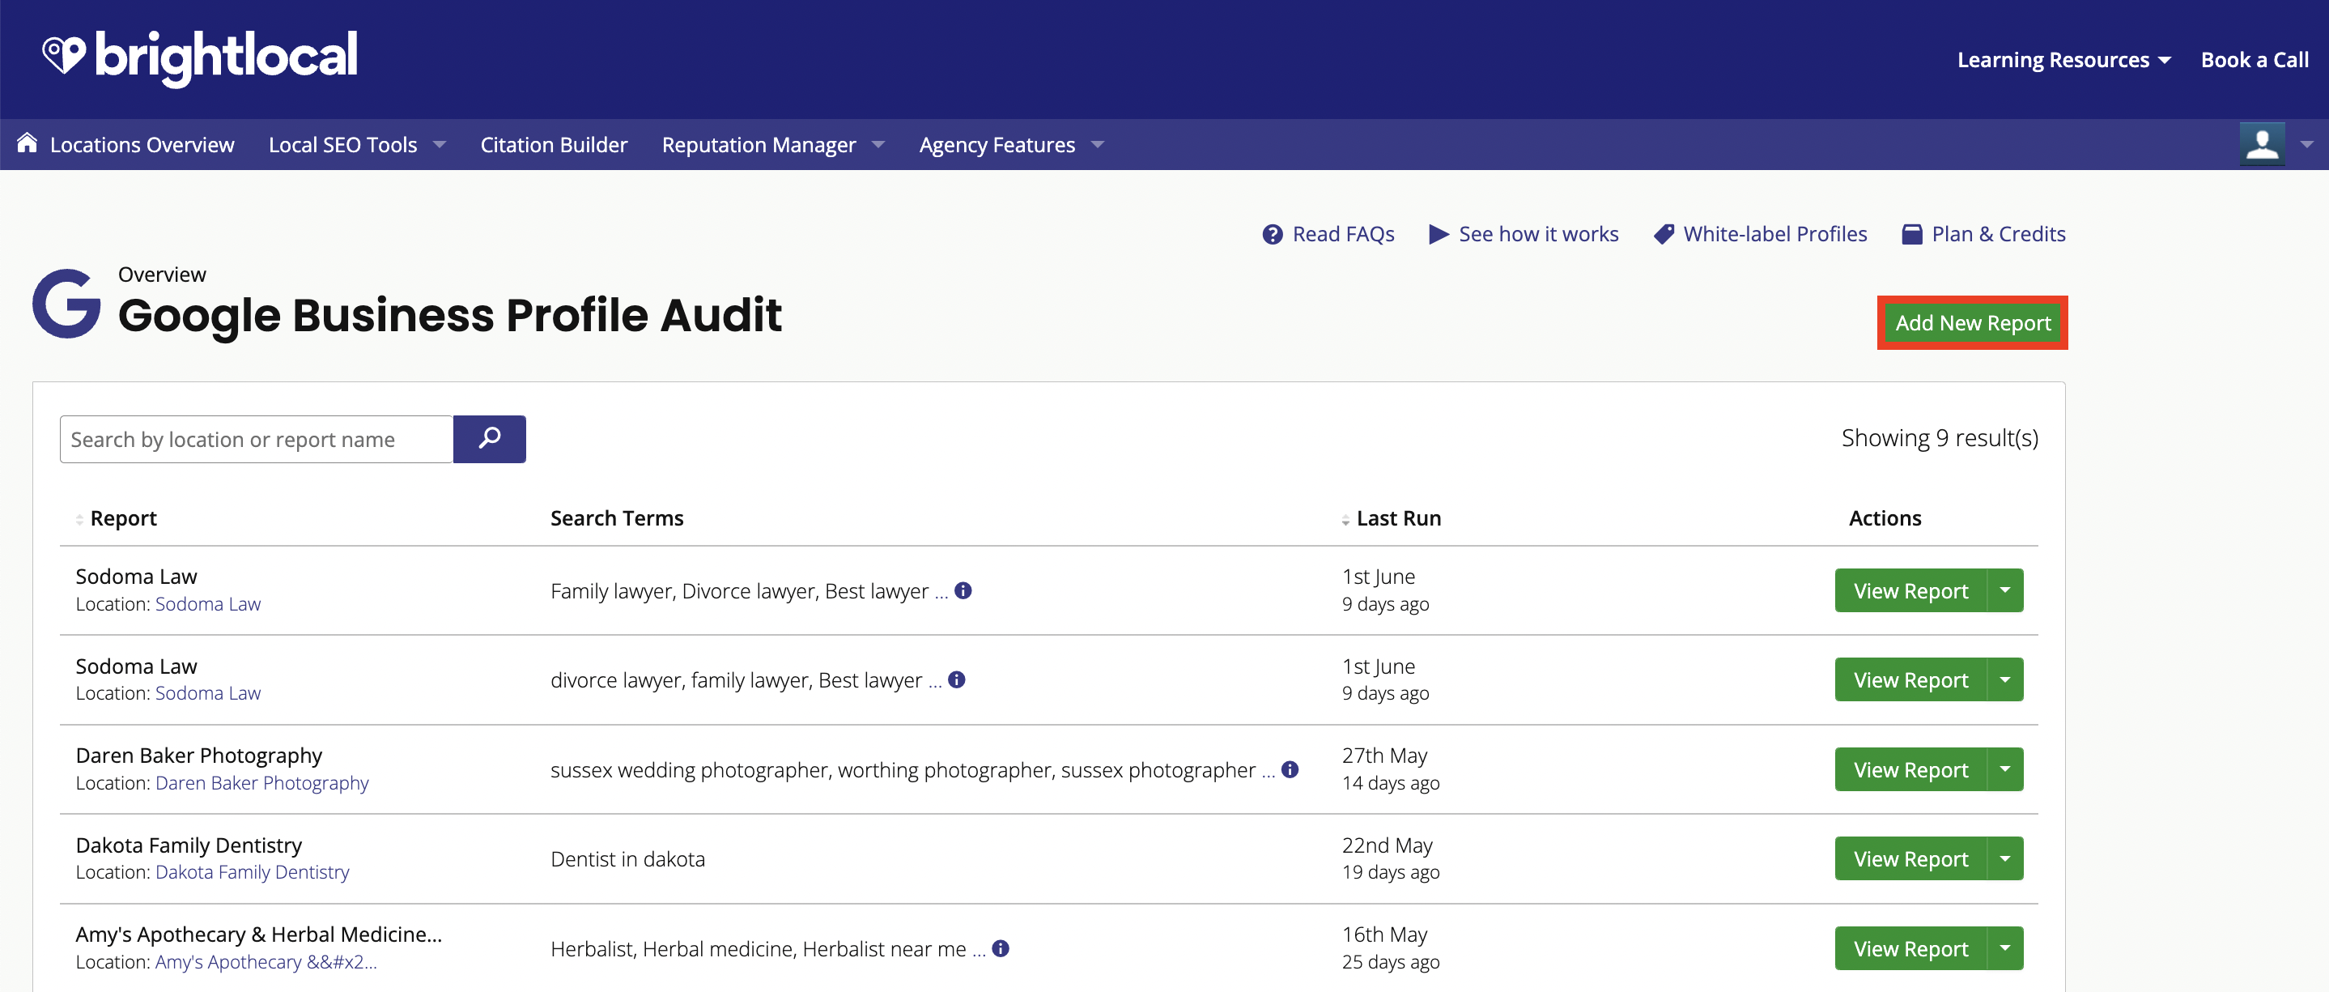Screen dimensions: 2329x992
Task: Click the Search Terms column header
Action: click(x=617, y=518)
